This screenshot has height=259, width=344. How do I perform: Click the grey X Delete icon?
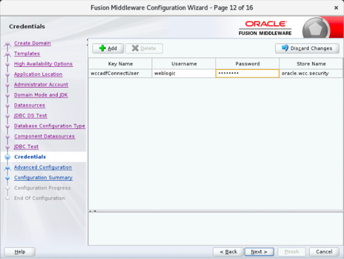point(135,48)
